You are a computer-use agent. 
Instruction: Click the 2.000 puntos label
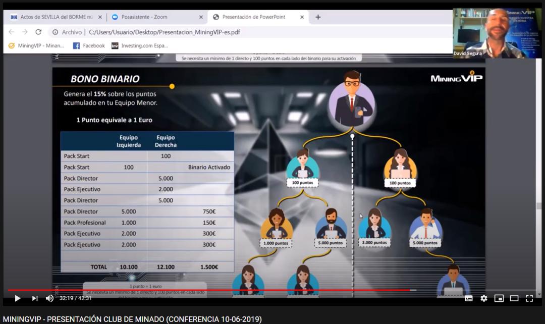[x=374, y=243]
